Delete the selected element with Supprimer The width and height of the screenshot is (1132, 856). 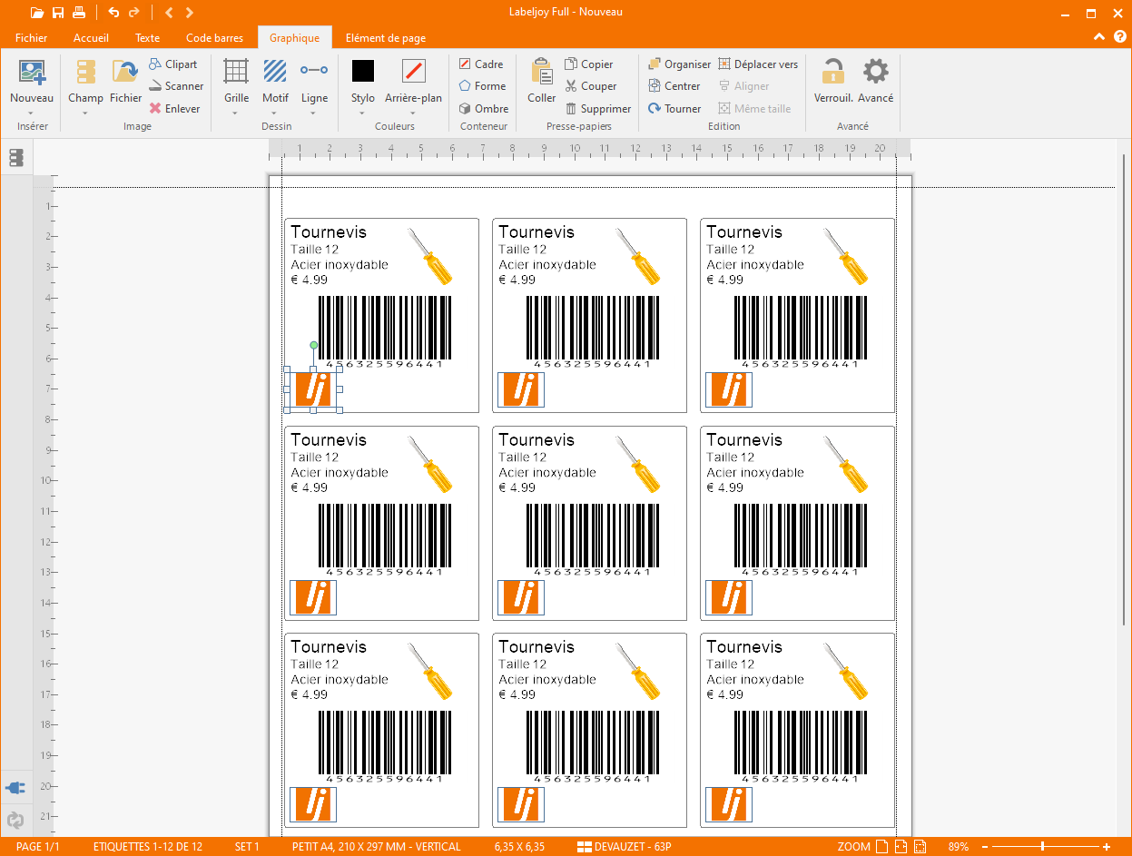[597, 108]
